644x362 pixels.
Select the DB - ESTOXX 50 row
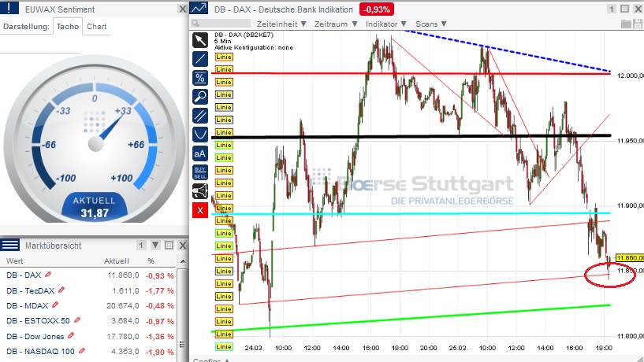click(x=88, y=320)
